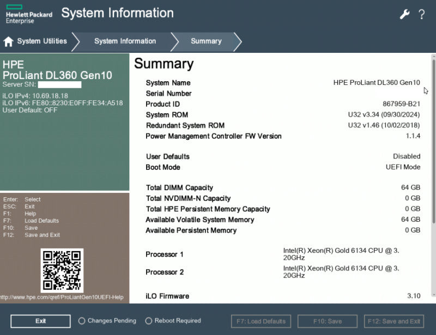Toggle the Changes Pending indicator
Image resolution: width=436 pixels, height=335 pixels.
coord(81,321)
